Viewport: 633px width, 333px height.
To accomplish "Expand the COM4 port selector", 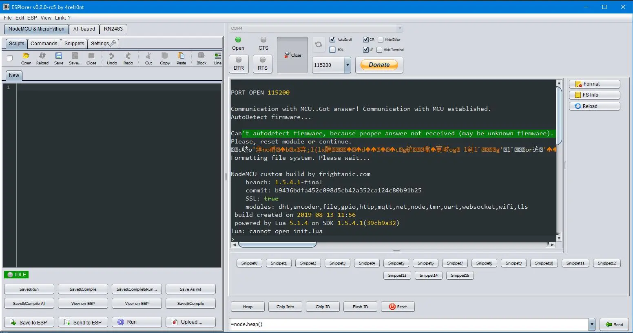I will click(399, 28).
